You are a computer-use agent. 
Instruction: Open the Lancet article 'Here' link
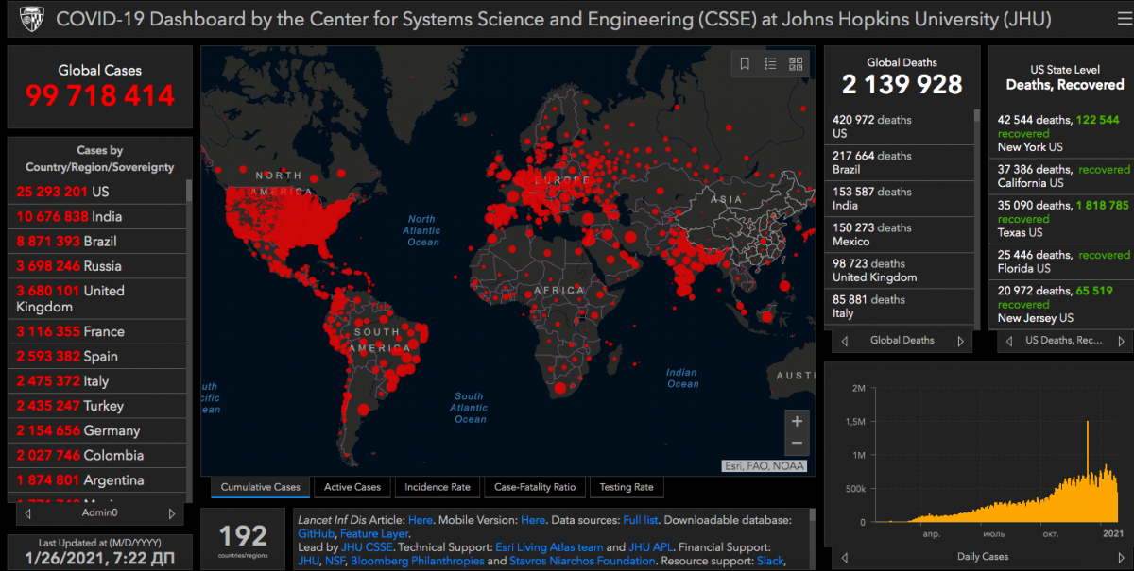[x=421, y=520]
